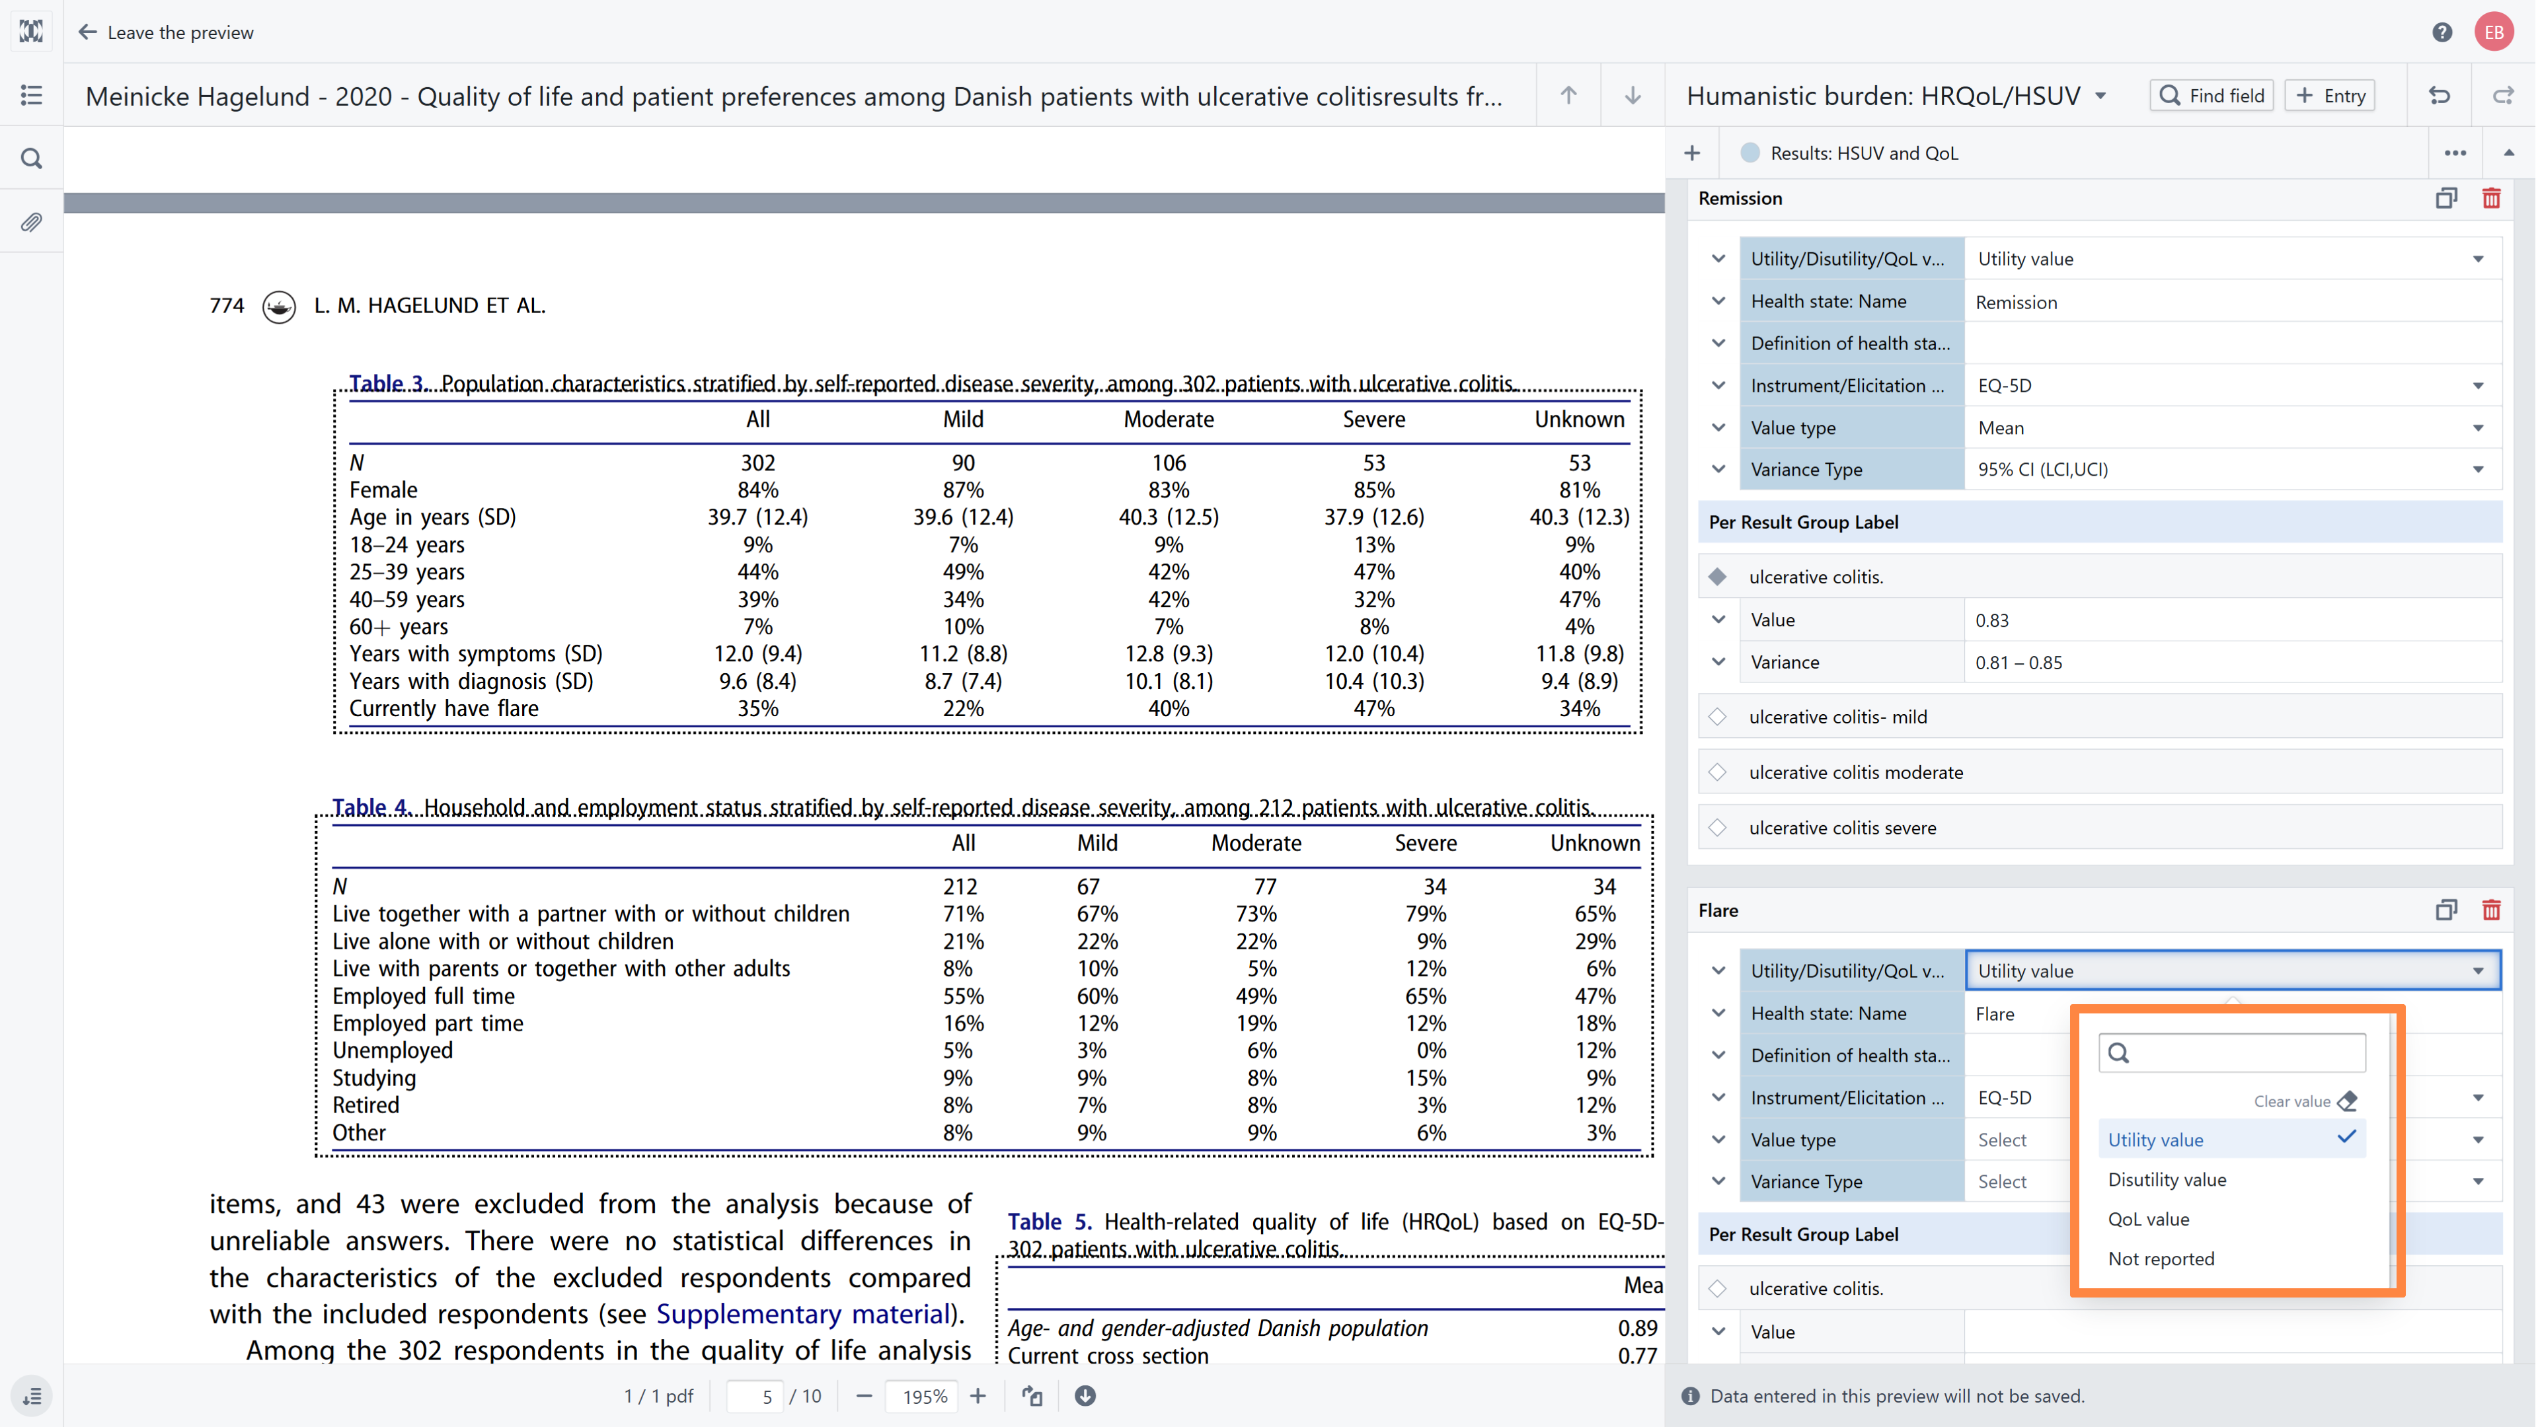Image resolution: width=2538 pixels, height=1427 pixels.
Task: Open the document list sidebar icon
Action: coord(32,96)
